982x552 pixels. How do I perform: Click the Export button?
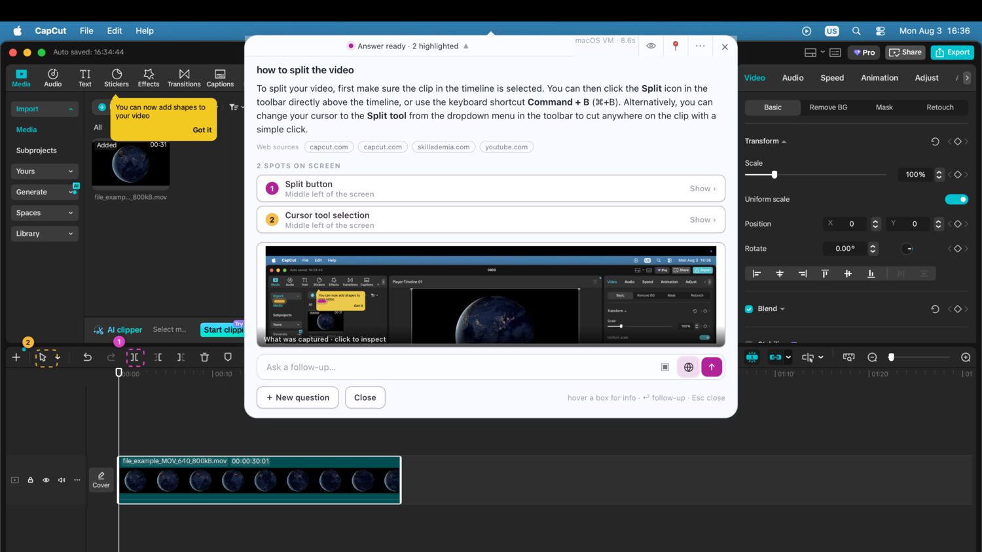point(953,52)
